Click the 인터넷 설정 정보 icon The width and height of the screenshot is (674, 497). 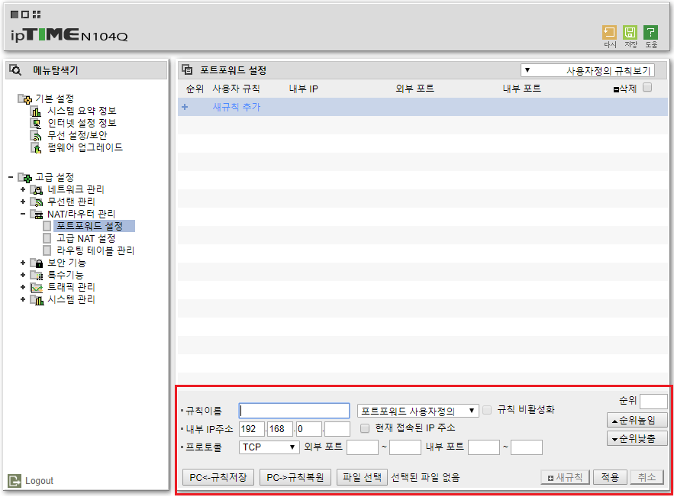[x=36, y=124]
